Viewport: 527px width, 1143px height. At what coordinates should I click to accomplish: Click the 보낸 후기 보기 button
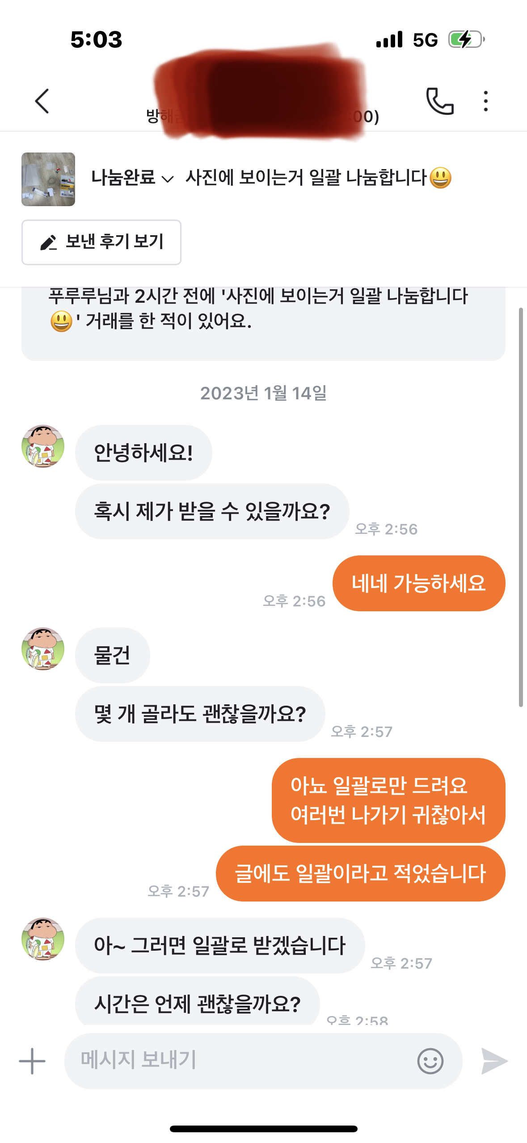101,242
